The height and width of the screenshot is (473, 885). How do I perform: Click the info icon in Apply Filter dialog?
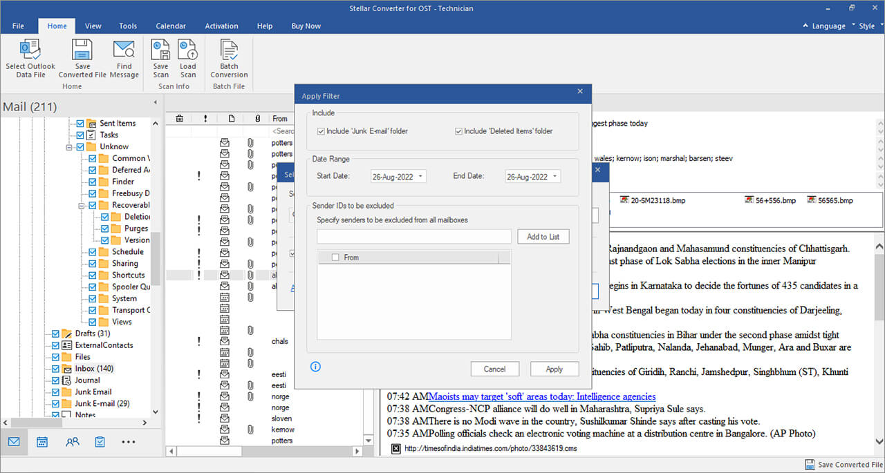(x=316, y=367)
